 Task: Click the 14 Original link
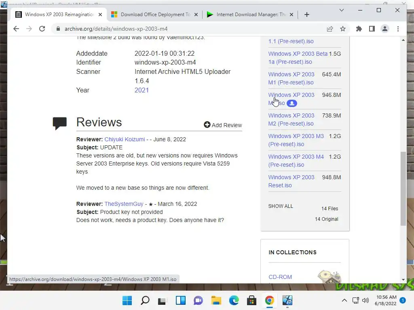326,219
